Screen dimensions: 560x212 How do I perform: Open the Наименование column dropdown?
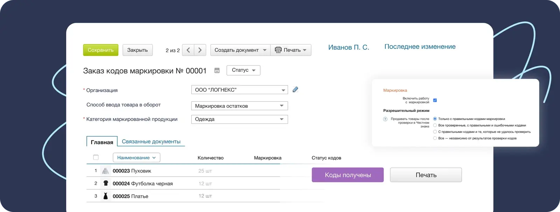coord(136,158)
